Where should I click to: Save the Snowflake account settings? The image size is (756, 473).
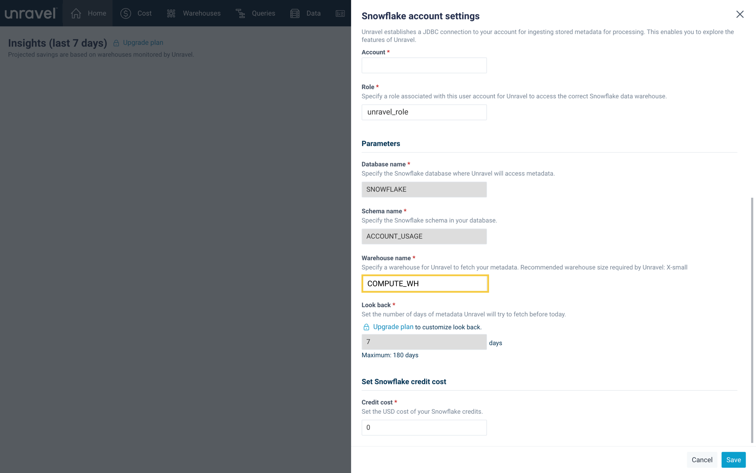[x=733, y=459]
